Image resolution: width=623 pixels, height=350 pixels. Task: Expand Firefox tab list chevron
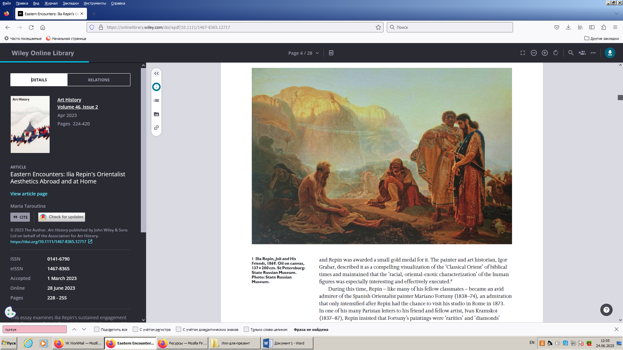tap(616, 14)
